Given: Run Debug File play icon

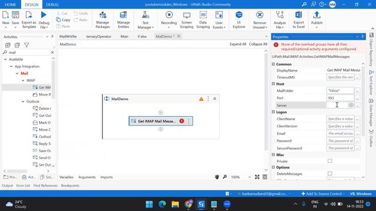Looking at the screenshot, I should 43,15.
